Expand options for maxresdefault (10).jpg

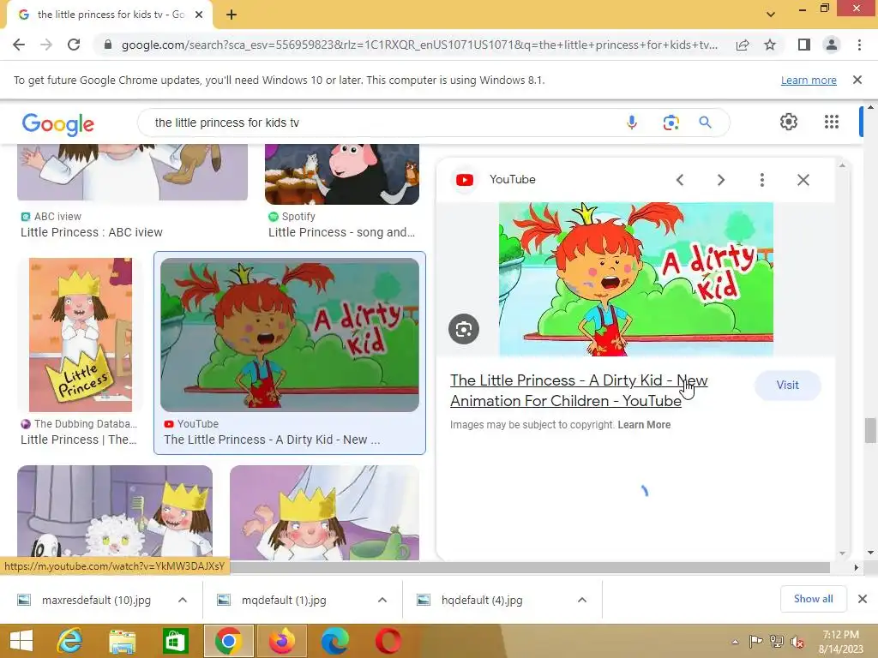coord(183,600)
